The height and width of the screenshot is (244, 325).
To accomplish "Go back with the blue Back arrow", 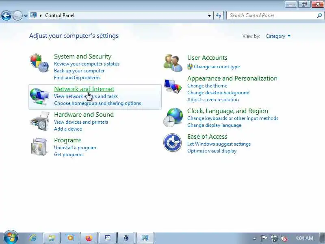I will click(6, 15).
